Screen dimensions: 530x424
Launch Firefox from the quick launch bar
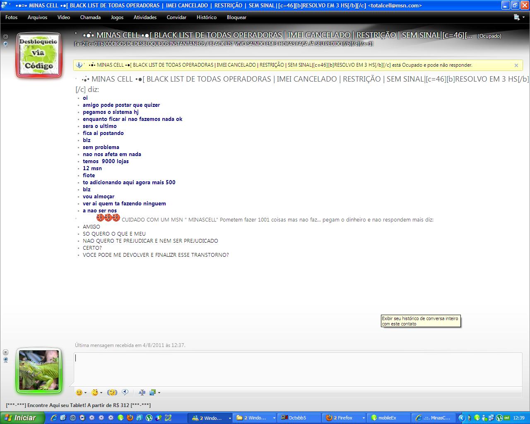130,418
